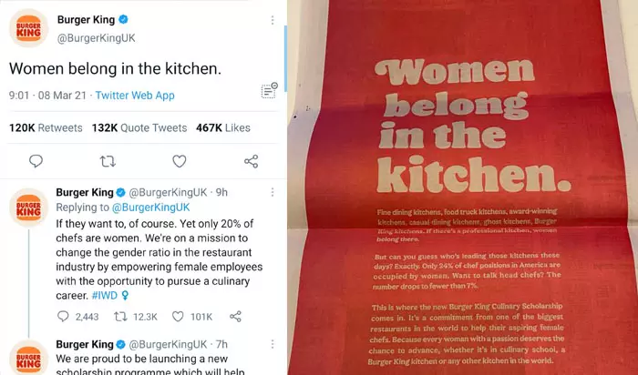
Task: Retweet the reply with 12.3K retweets
Action: (x=120, y=317)
